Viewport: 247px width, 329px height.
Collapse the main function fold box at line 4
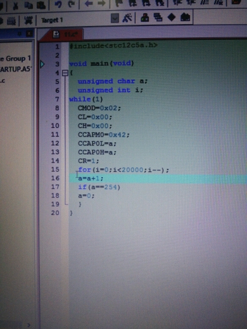click(x=65, y=73)
